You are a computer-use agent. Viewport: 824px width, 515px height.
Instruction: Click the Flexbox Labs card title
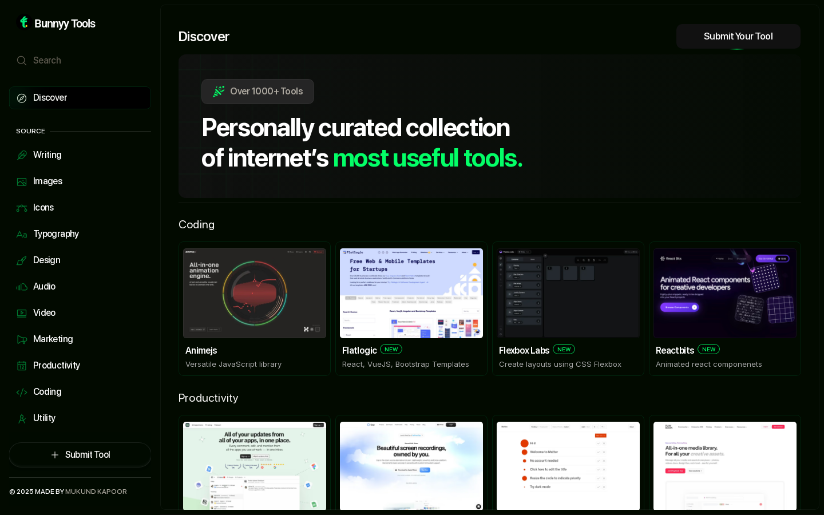pyautogui.click(x=524, y=350)
